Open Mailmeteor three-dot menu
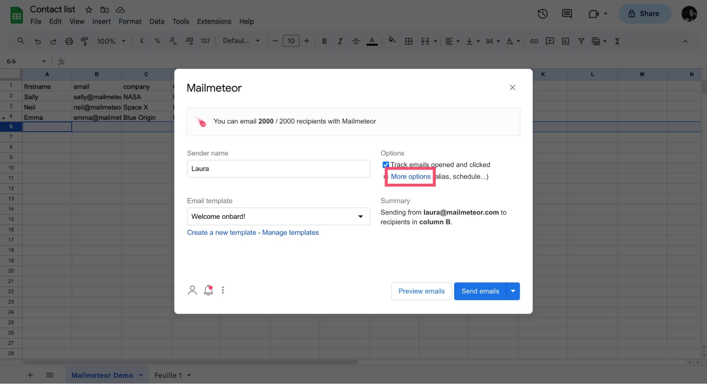This screenshot has width=707, height=384. tap(223, 290)
